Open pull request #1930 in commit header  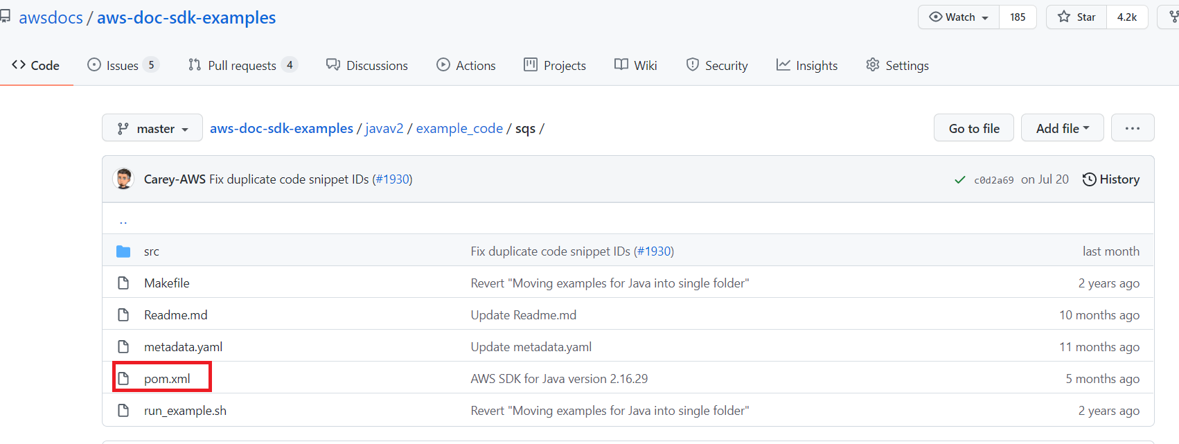tap(393, 179)
